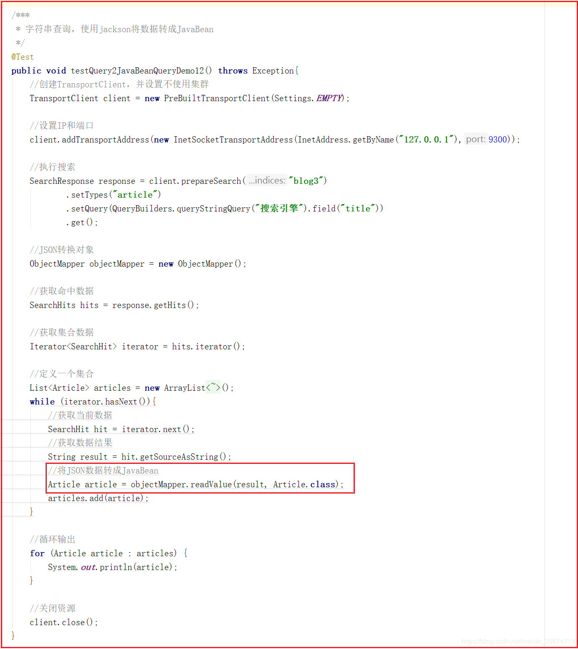The image size is (578, 649).
Task: Click hits.iterator() call
Action: click(x=206, y=346)
